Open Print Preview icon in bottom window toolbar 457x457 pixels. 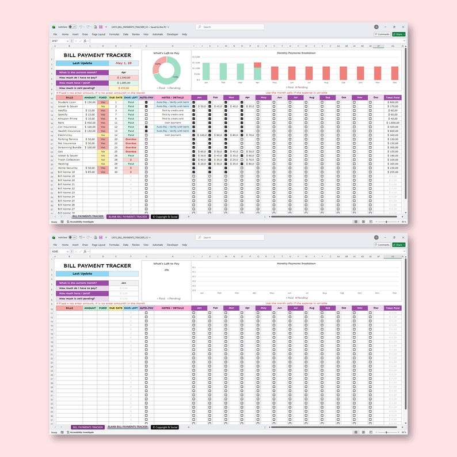(95, 237)
